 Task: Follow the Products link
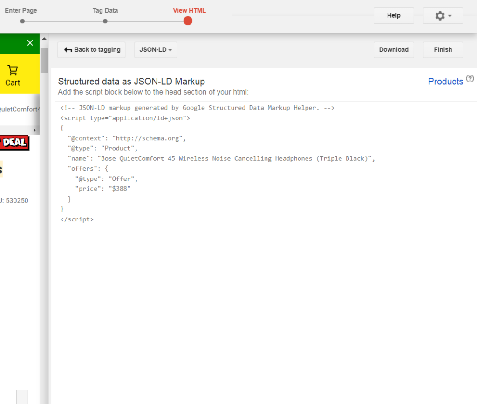click(445, 82)
